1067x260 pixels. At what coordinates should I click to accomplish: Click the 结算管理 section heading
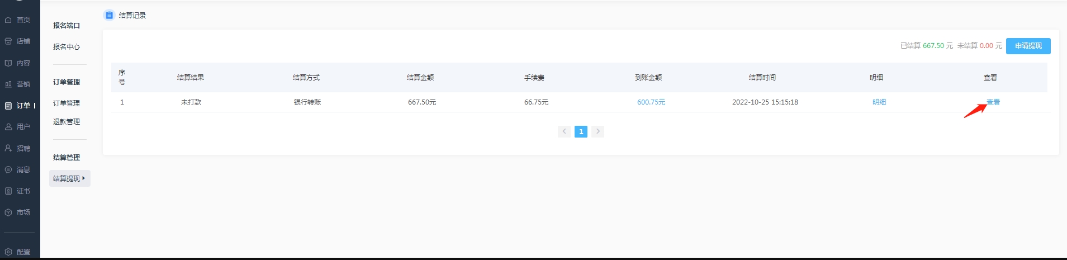[x=67, y=158]
